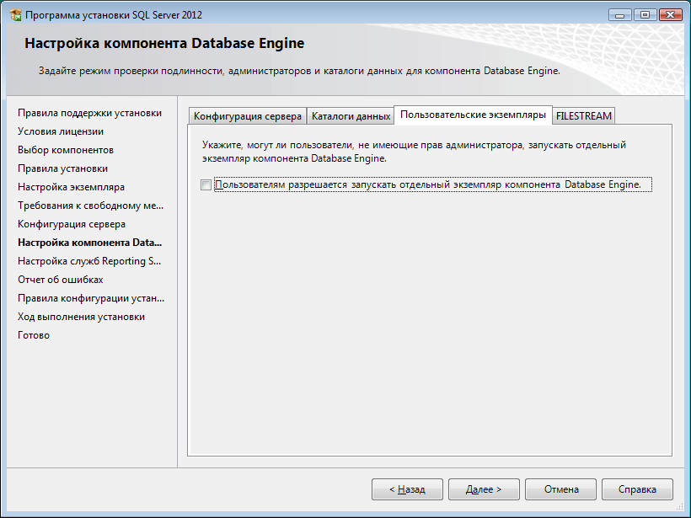Screen dimensions: 691x518
Task: Cancel setup with the Отмена button
Action: click(560, 489)
